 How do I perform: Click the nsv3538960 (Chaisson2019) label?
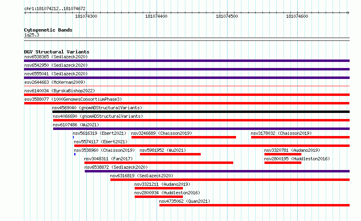coord(104,150)
